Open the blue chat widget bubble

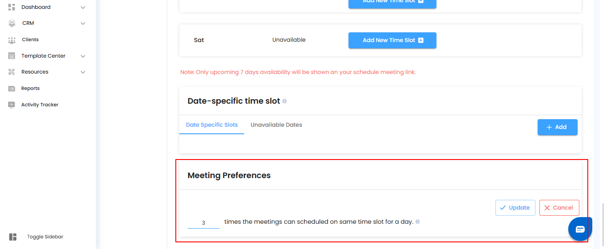click(x=580, y=229)
